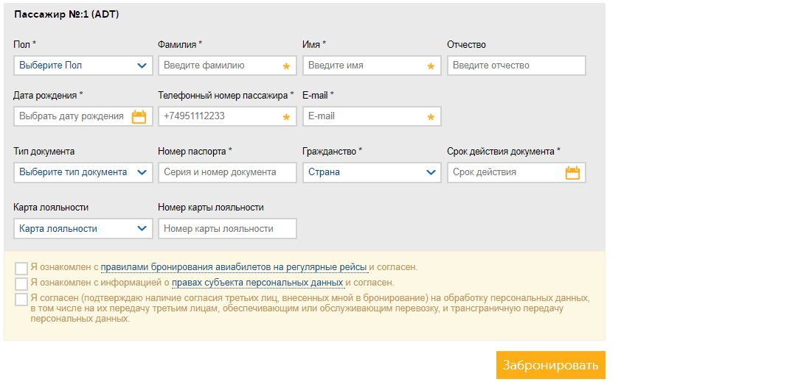Open the document expiry calendar icon

[x=572, y=172]
